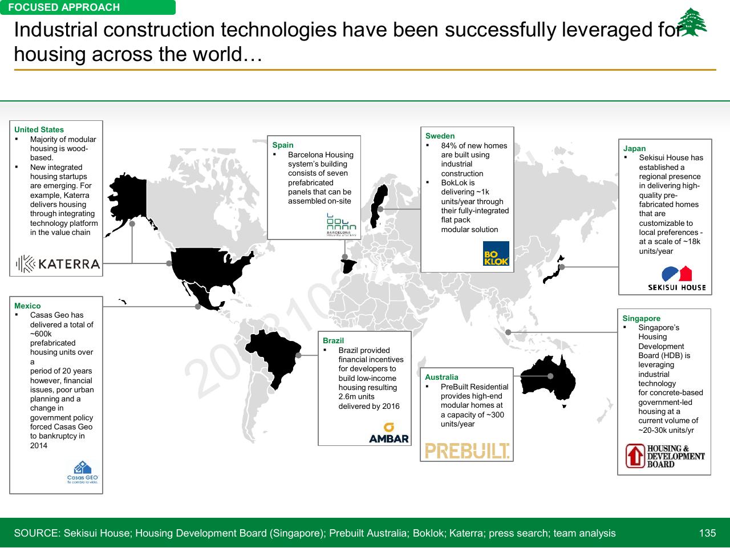Click the 'Brazil provided financial incentives' bullet
This screenshot has width=730, height=548.
pyautogui.click(x=371, y=378)
